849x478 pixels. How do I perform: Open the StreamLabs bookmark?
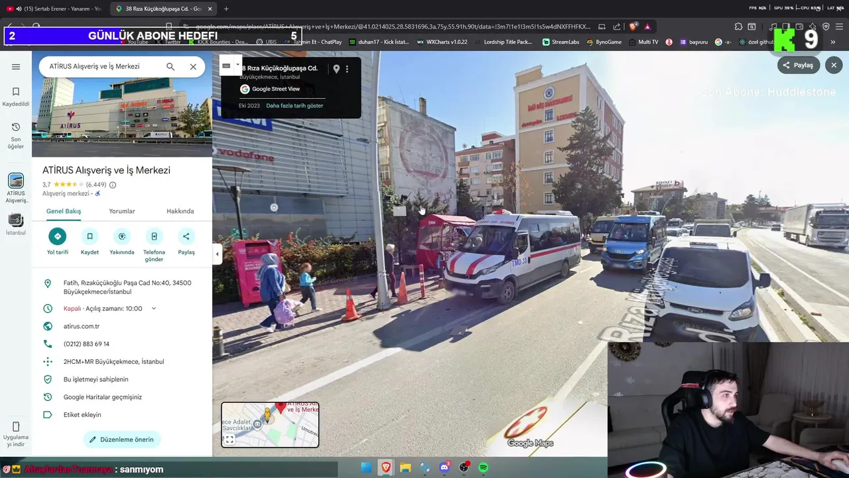[x=560, y=42]
